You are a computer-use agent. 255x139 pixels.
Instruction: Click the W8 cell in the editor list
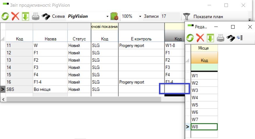coord(204,127)
